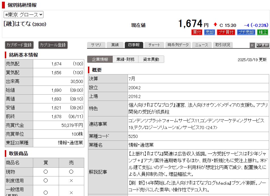Click the red 買付 button
This screenshot has height=196, width=270.
tap(197, 32)
